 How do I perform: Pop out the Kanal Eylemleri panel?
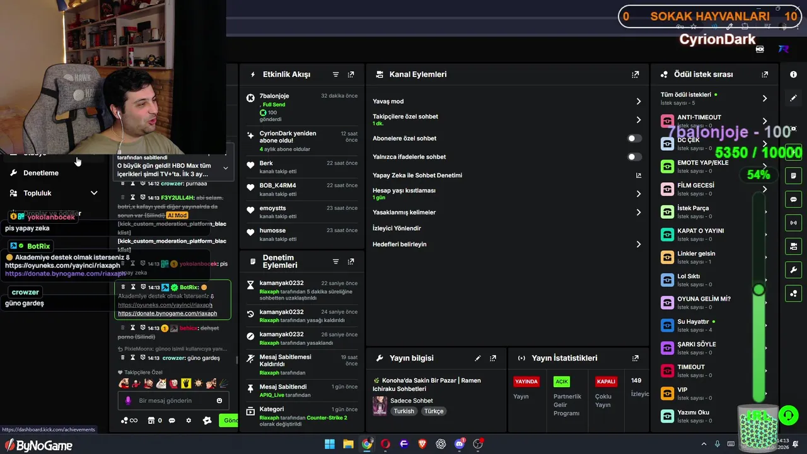(636, 74)
